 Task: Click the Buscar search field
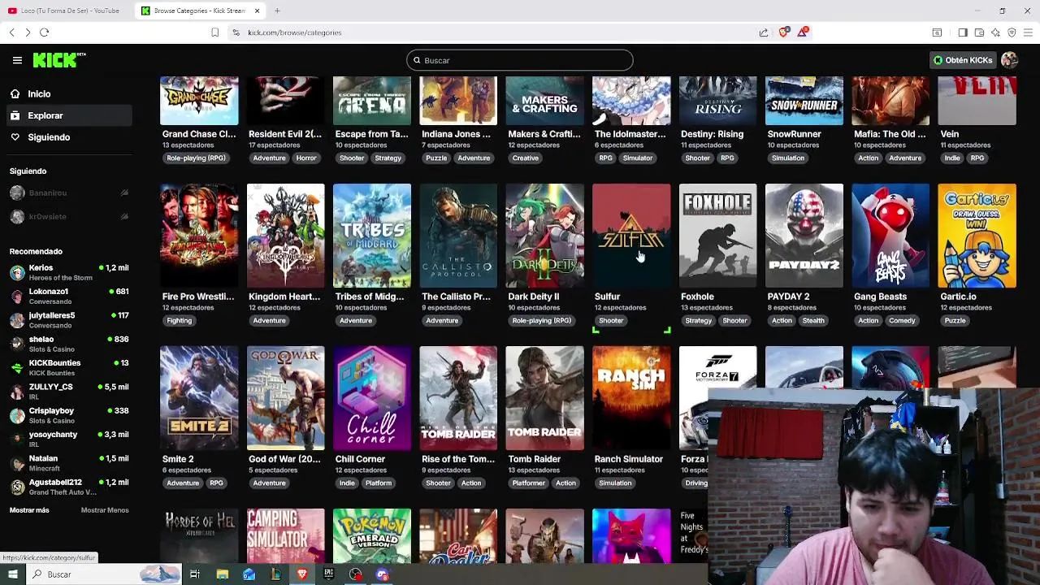coord(520,60)
